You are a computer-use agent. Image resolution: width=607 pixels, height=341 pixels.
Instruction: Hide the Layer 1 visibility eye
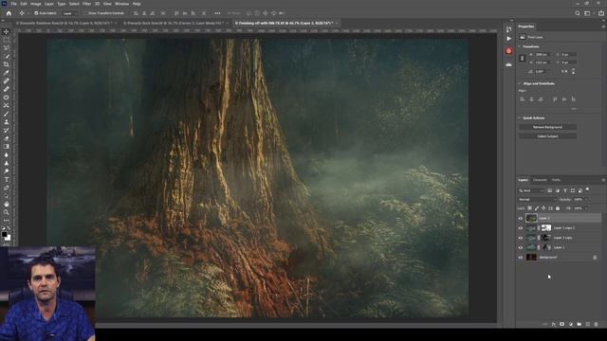click(521, 247)
